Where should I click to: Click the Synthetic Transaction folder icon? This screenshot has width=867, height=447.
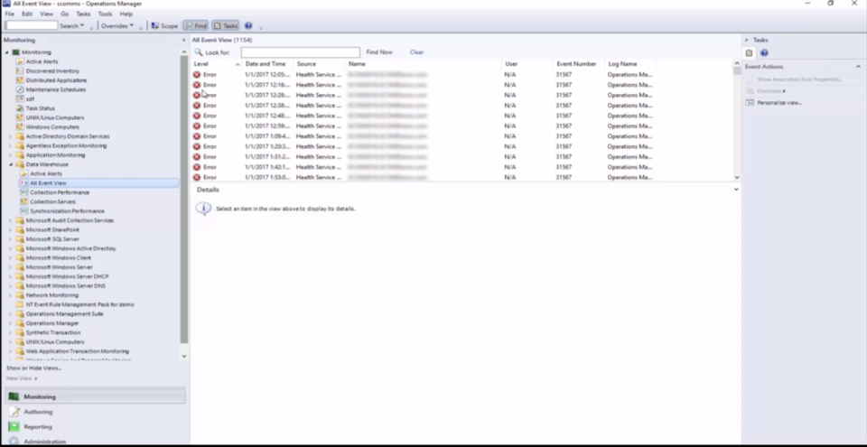[x=20, y=332]
